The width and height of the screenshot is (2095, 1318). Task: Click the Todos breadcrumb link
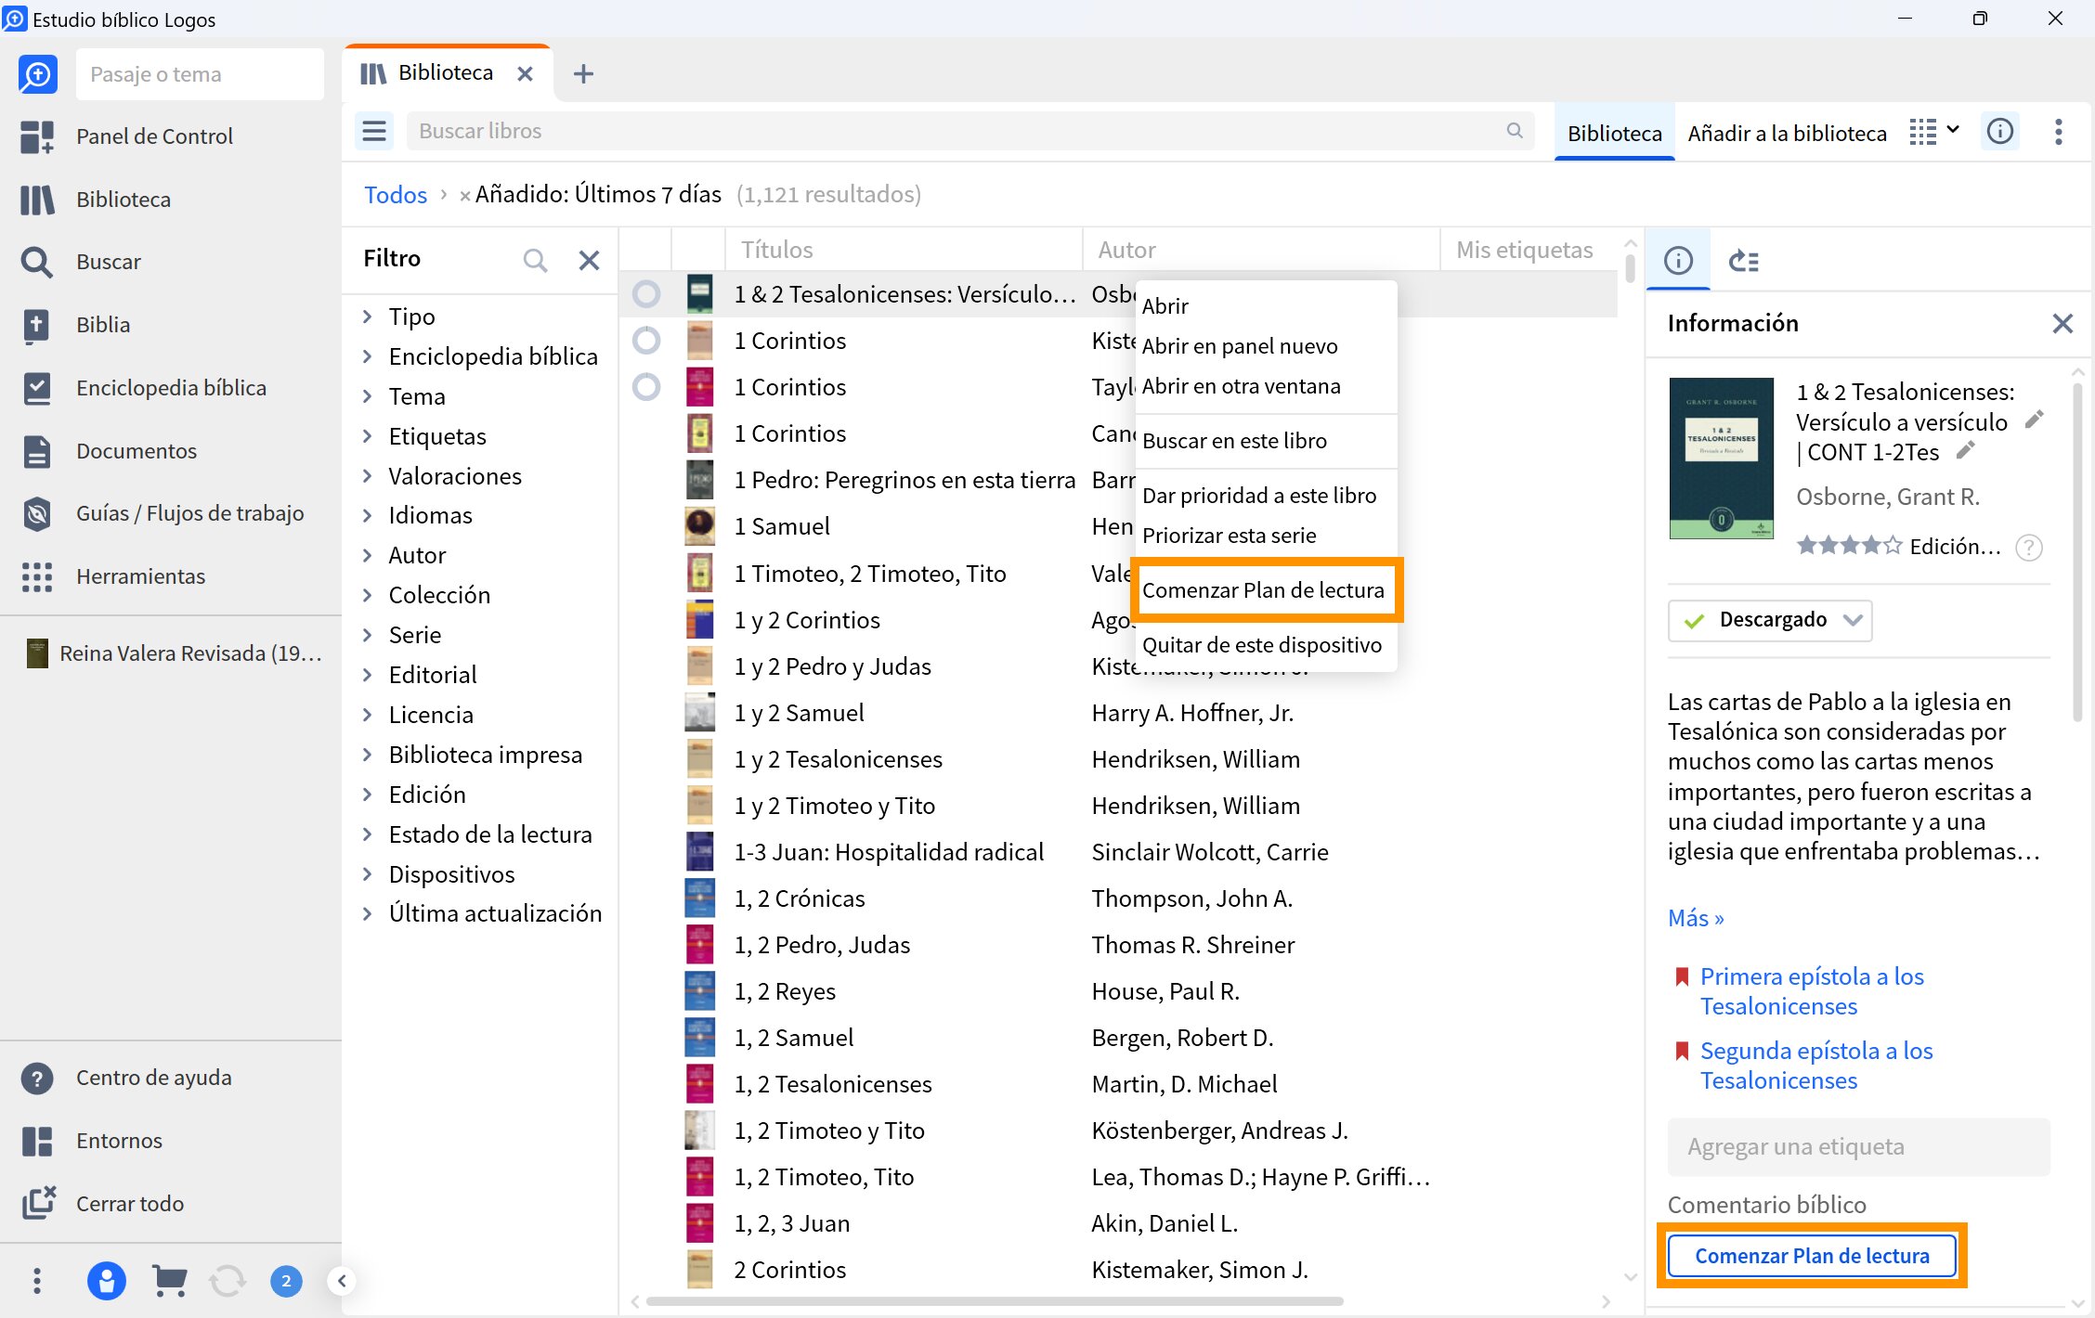click(x=396, y=194)
